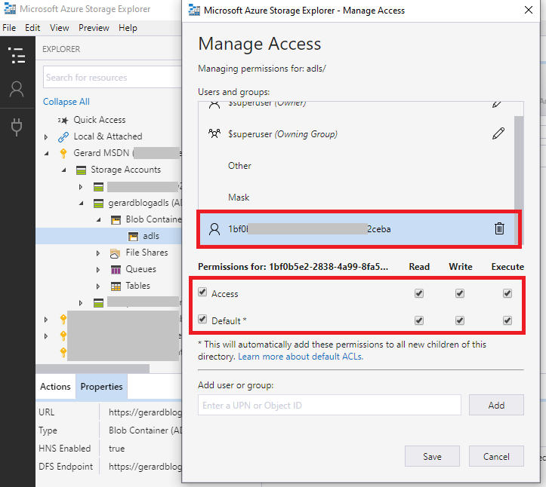Open Learn more about default ACLs link
The height and width of the screenshot is (487, 546).
[x=301, y=357]
